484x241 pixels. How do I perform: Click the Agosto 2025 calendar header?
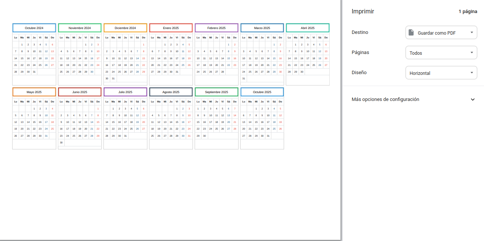coord(171,92)
